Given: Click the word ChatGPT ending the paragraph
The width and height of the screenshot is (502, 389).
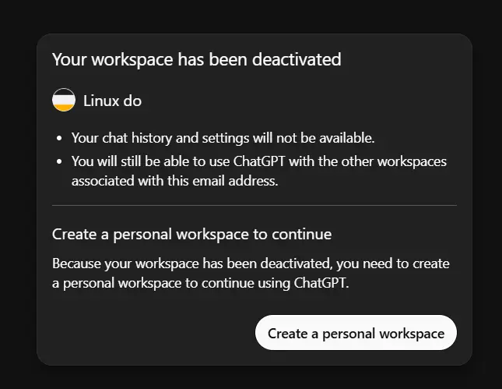Looking at the screenshot, I should coord(321,283).
